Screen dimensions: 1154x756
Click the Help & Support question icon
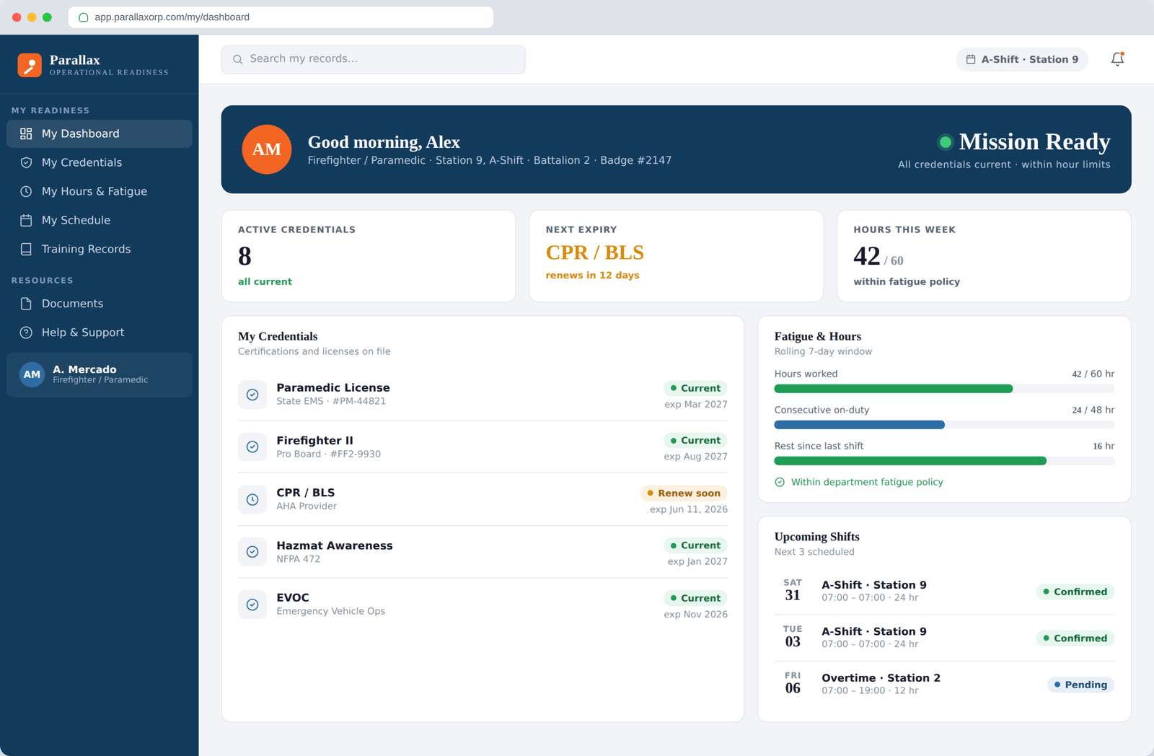(x=26, y=333)
